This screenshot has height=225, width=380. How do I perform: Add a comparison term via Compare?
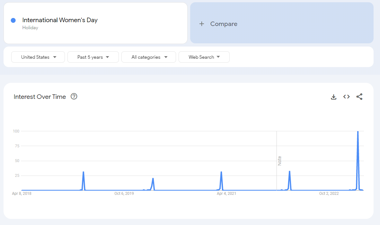[224, 23]
